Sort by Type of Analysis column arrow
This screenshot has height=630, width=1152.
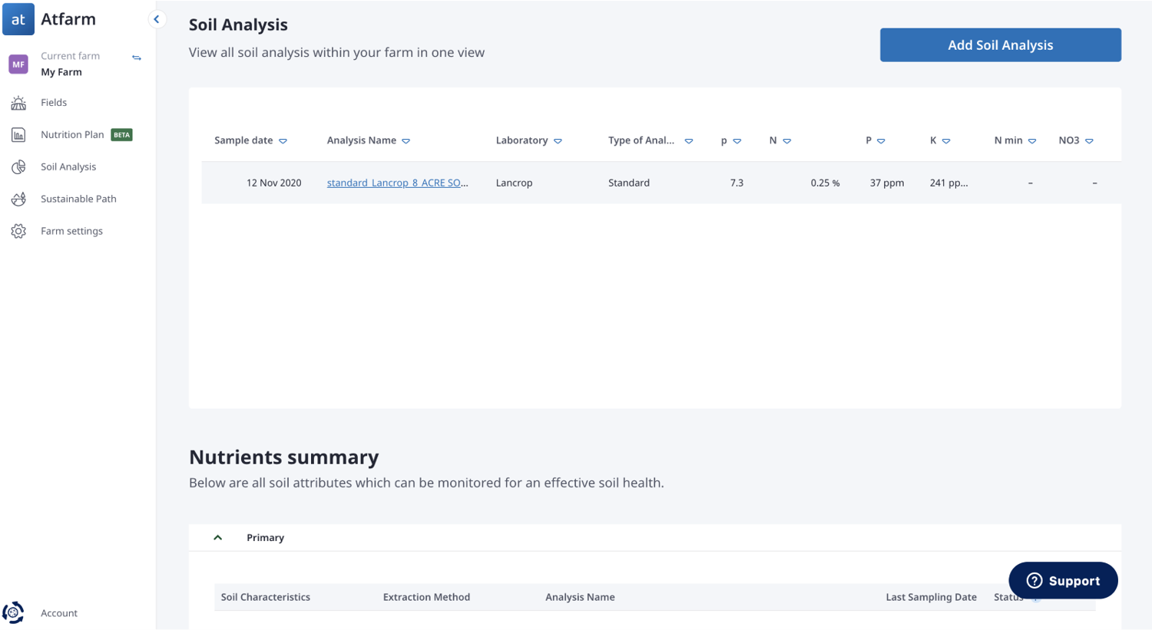tap(688, 141)
